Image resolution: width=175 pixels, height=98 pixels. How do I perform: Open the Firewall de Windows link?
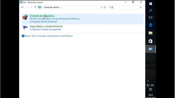click(x=42, y=16)
